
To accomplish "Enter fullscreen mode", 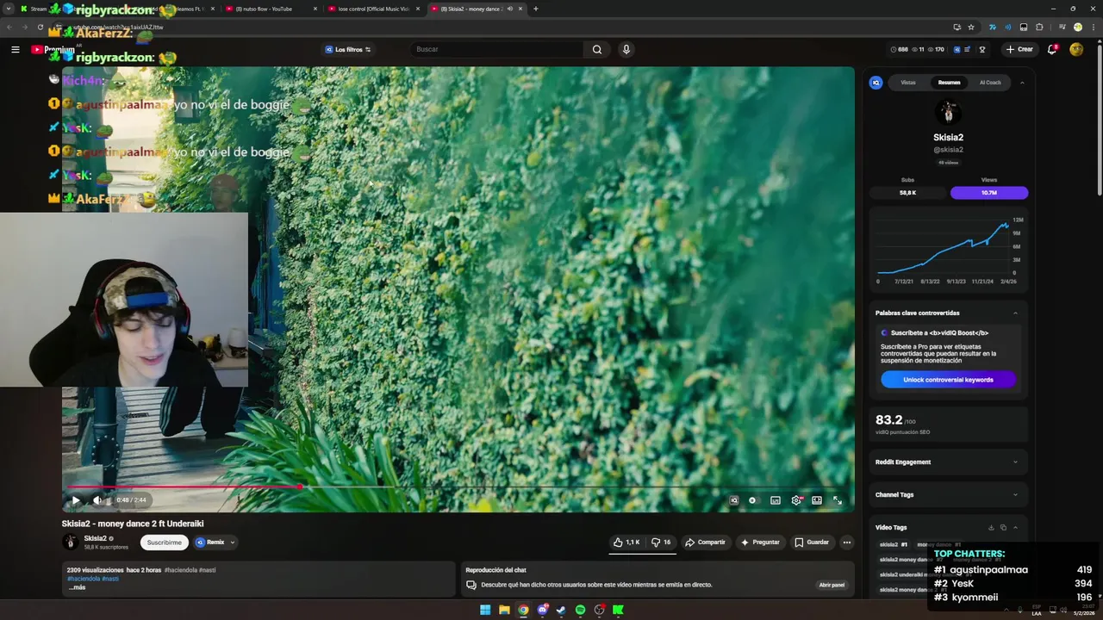I will pos(838,500).
